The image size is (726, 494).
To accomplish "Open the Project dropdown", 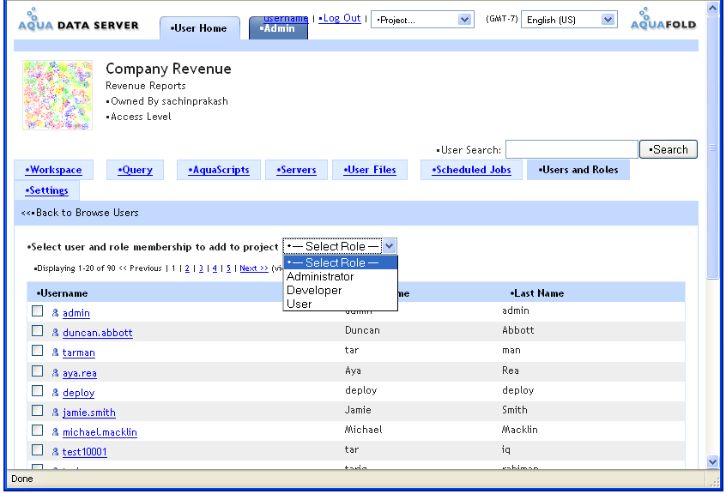I will pyautogui.click(x=422, y=20).
